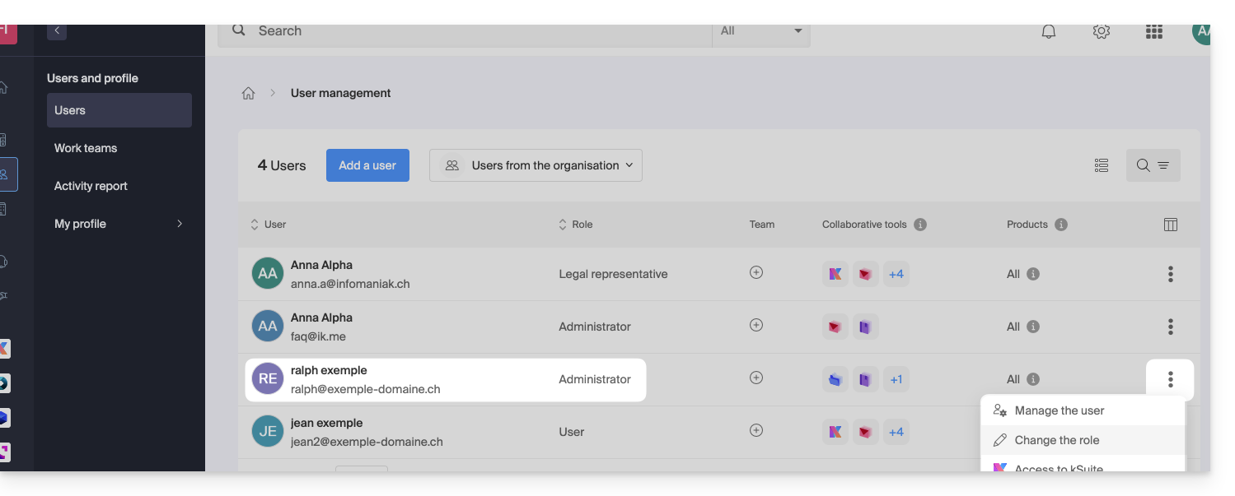Image resolution: width=1235 pixels, height=496 pixels.
Task: Open the Work teams page
Action: point(86,148)
